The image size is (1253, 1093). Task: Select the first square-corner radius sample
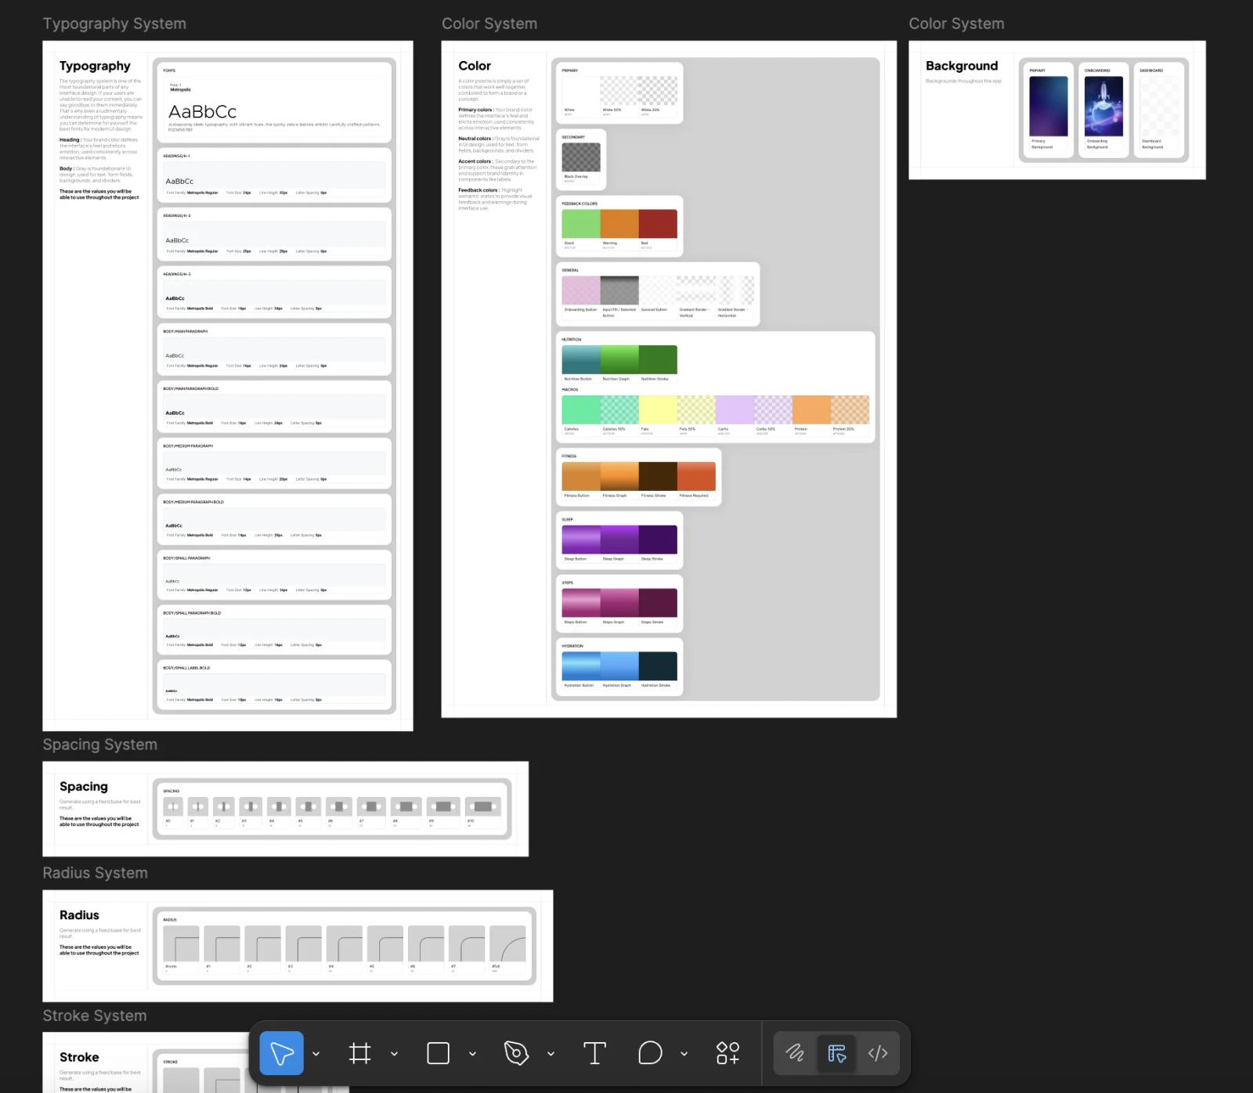coord(181,943)
